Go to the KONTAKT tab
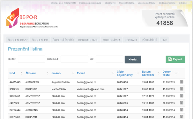 tap(131, 40)
